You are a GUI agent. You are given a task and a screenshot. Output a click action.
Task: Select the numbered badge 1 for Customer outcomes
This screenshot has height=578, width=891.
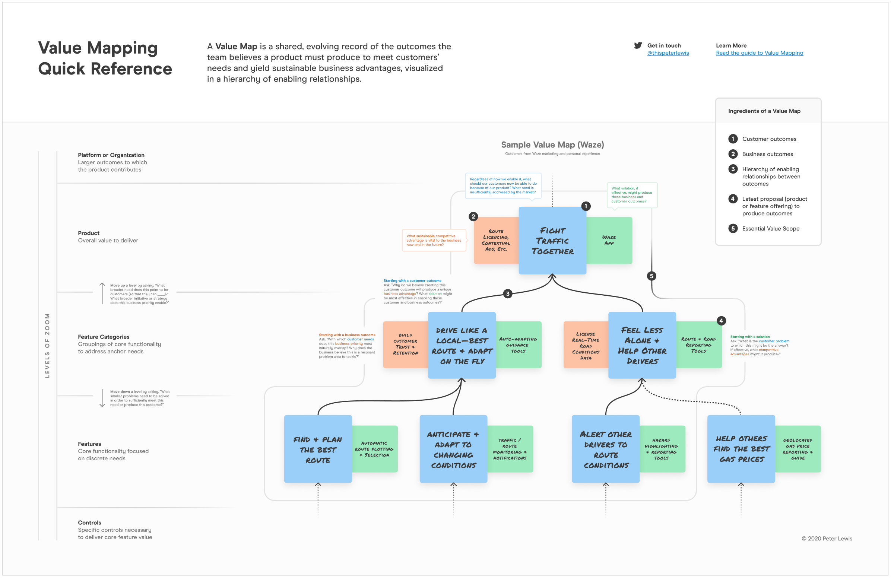coord(733,139)
